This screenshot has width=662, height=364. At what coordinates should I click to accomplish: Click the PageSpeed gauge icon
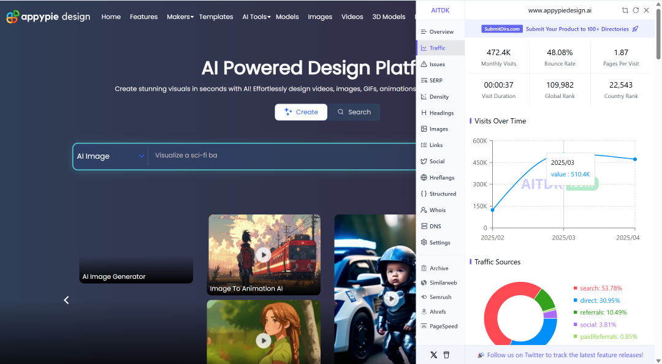[424, 326]
